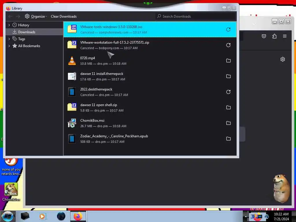Open Extensions icon in Firefox toolbar
Screen dimensions: 296x222
(274, 36)
